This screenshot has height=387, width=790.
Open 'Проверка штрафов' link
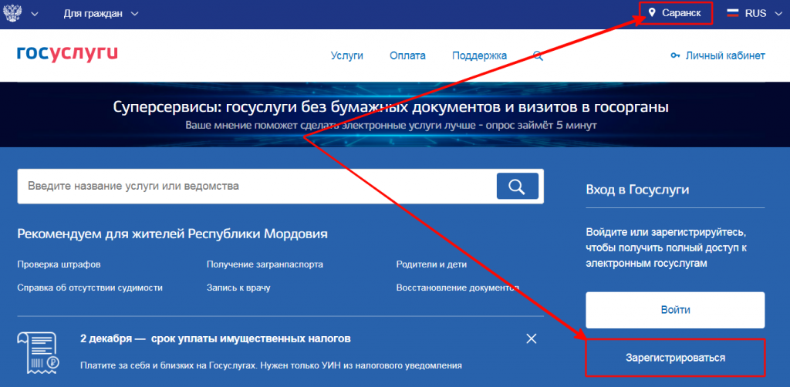(x=59, y=264)
